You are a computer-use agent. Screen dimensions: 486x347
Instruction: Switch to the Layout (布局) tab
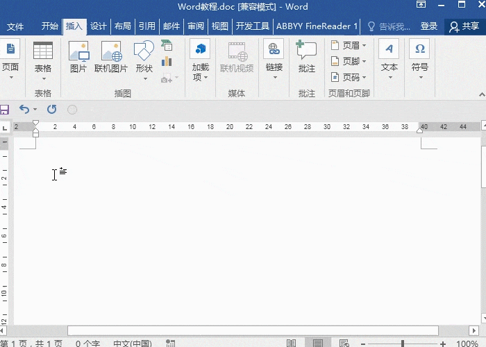click(123, 26)
